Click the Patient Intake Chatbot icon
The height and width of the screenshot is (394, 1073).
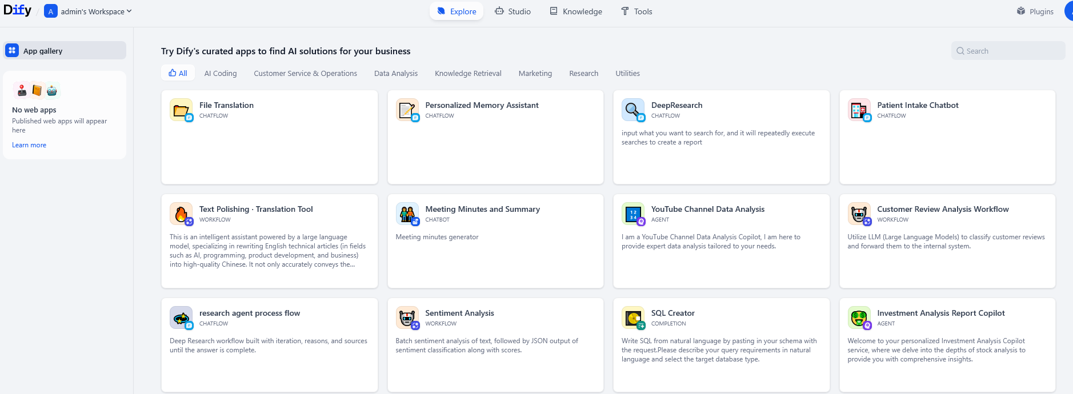pyautogui.click(x=859, y=110)
